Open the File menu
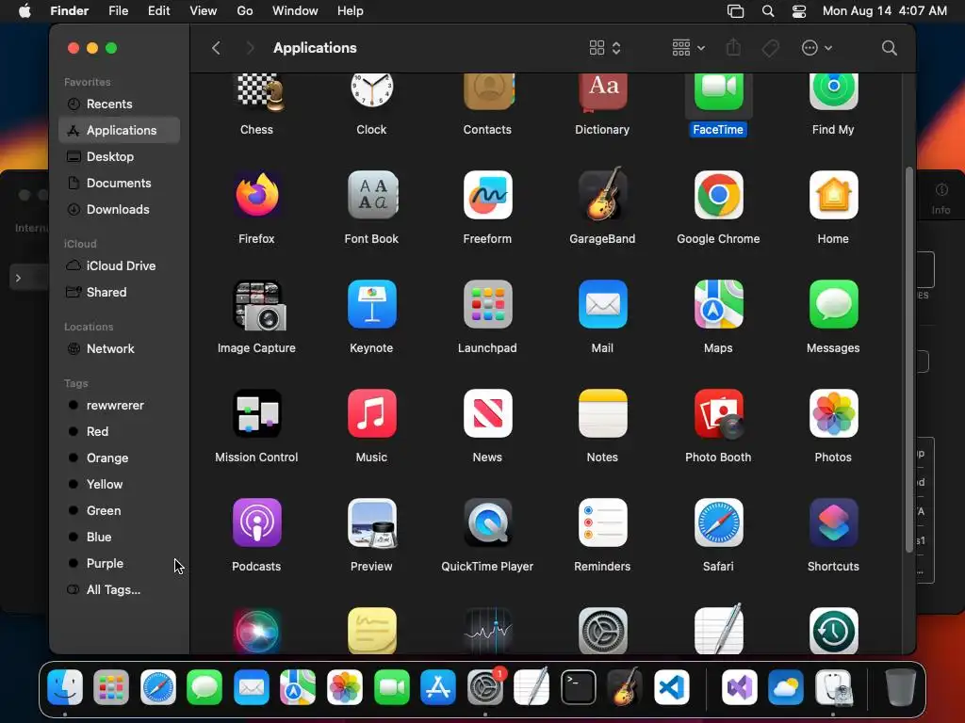This screenshot has height=723, width=965. (118, 11)
